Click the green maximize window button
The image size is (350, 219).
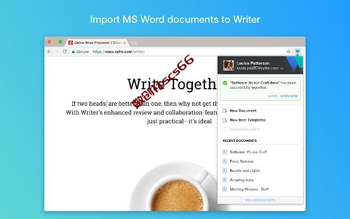click(x=60, y=42)
